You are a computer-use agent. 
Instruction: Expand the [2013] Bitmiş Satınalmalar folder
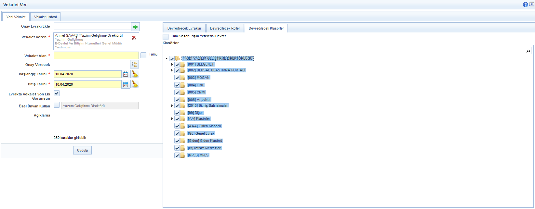coord(172,106)
